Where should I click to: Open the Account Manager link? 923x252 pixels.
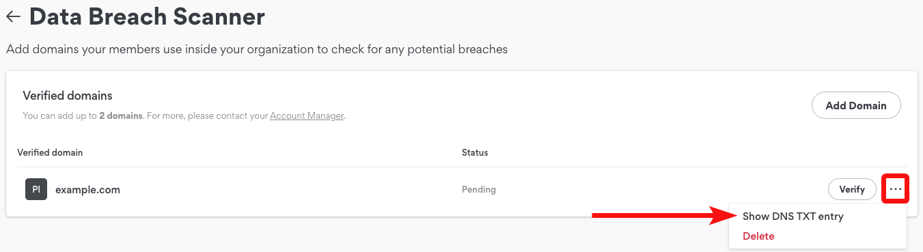tap(307, 116)
